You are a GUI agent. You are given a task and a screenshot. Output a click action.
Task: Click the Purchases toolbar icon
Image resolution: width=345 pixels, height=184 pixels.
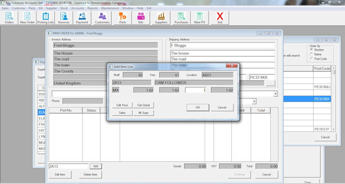[181, 18]
